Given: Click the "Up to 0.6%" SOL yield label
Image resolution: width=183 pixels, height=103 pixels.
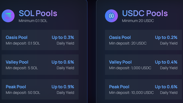Looking at the screenshot, I should click(63, 62).
